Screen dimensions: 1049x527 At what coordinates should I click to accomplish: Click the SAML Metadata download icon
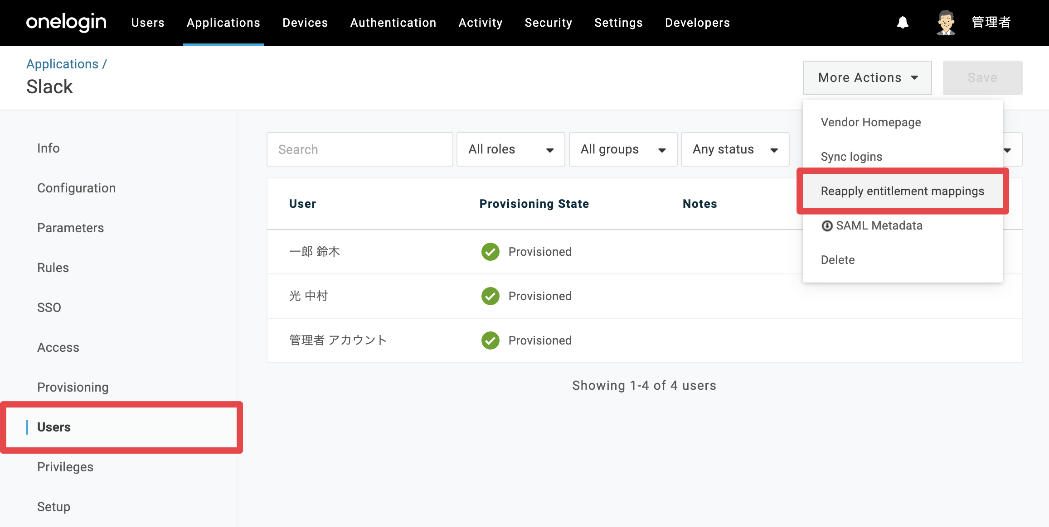point(827,225)
